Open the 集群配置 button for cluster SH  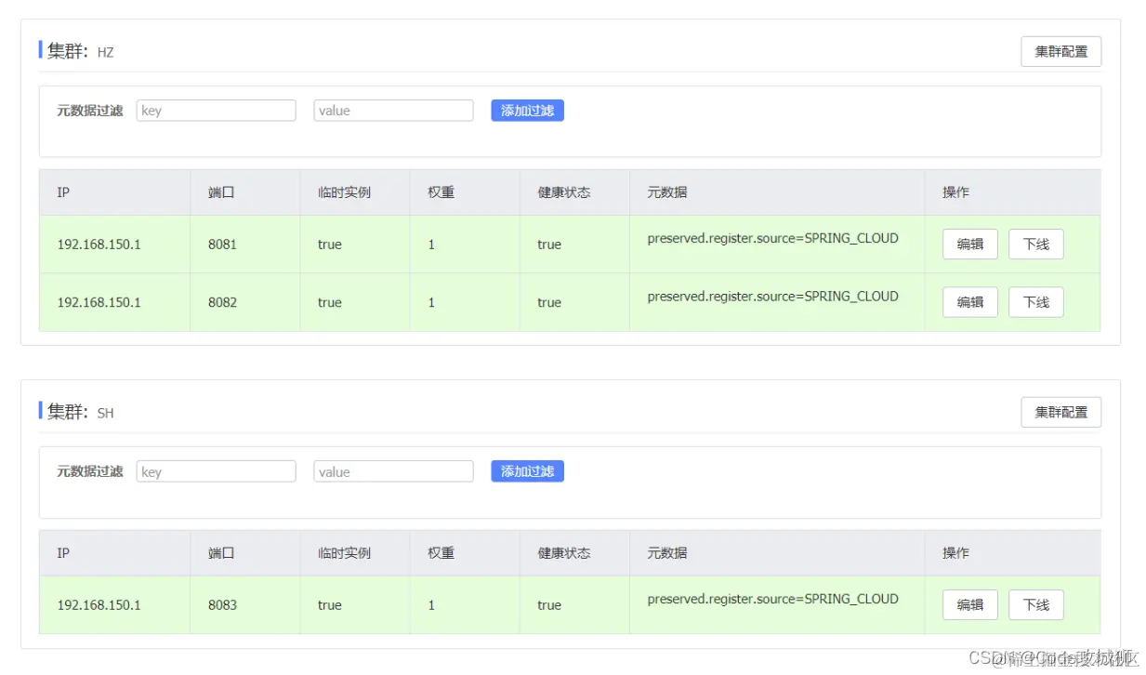(x=1060, y=412)
